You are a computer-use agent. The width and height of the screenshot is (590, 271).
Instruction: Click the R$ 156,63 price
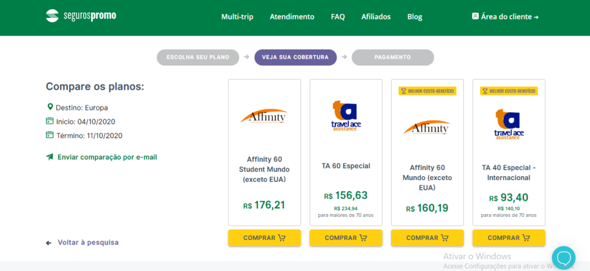coord(346,196)
